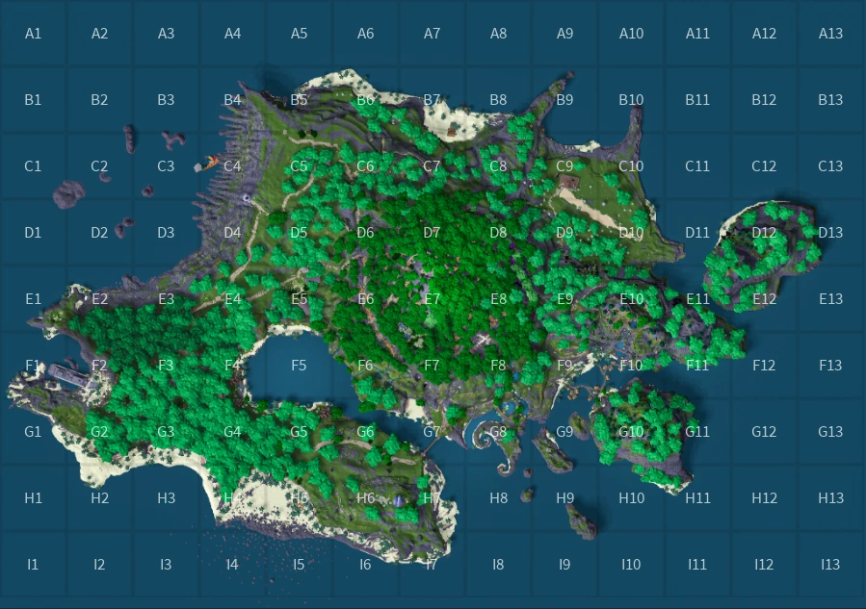Select grid cell E2
This screenshot has height=609, width=866.
click(99, 298)
